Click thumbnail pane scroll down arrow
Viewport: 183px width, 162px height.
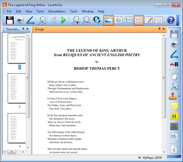tap(28, 148)
